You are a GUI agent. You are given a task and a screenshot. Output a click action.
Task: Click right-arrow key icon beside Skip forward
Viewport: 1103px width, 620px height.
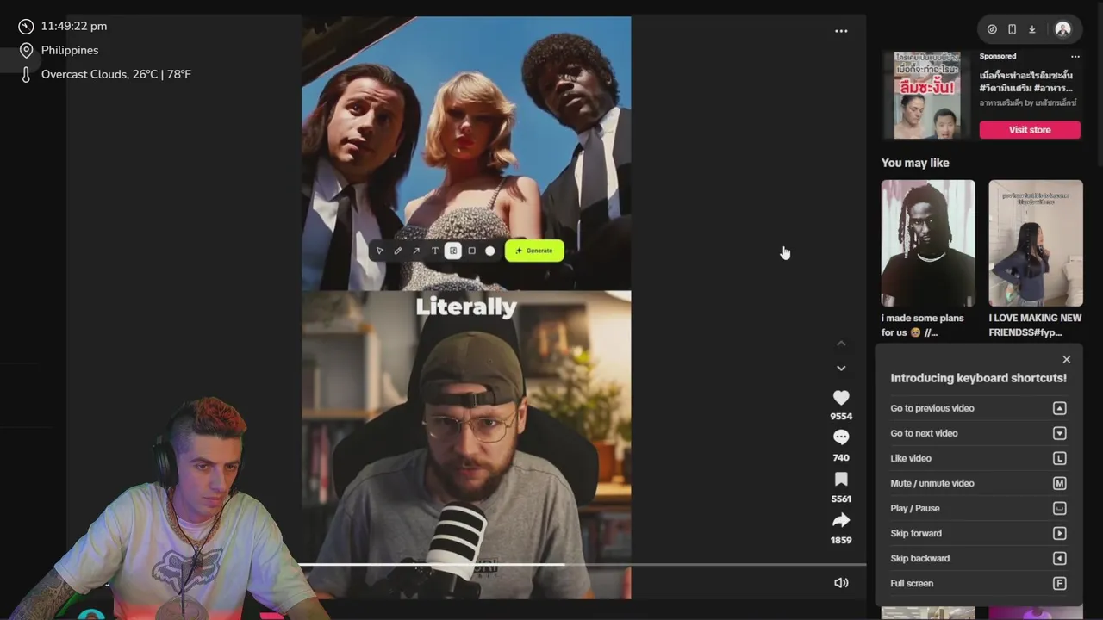tap(1060, 533)
